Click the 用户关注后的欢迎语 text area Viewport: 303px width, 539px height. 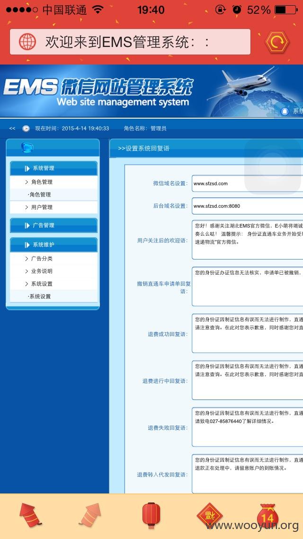(247, 240)
